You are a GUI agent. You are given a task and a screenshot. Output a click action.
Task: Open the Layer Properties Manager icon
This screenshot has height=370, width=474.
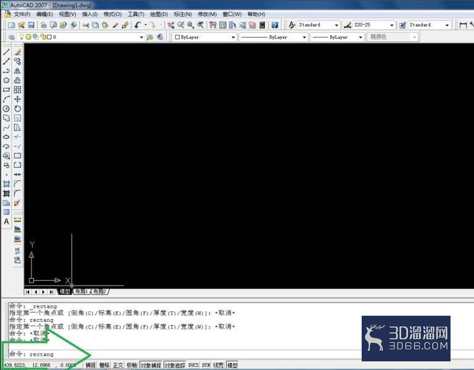tap(12, 37)
